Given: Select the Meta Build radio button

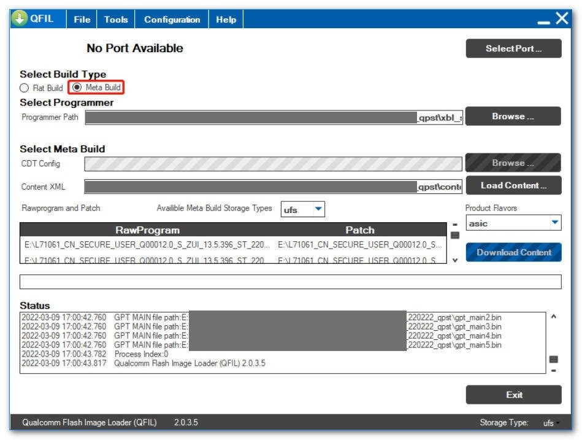Looking at the screenshot, I should click(77, 87).
